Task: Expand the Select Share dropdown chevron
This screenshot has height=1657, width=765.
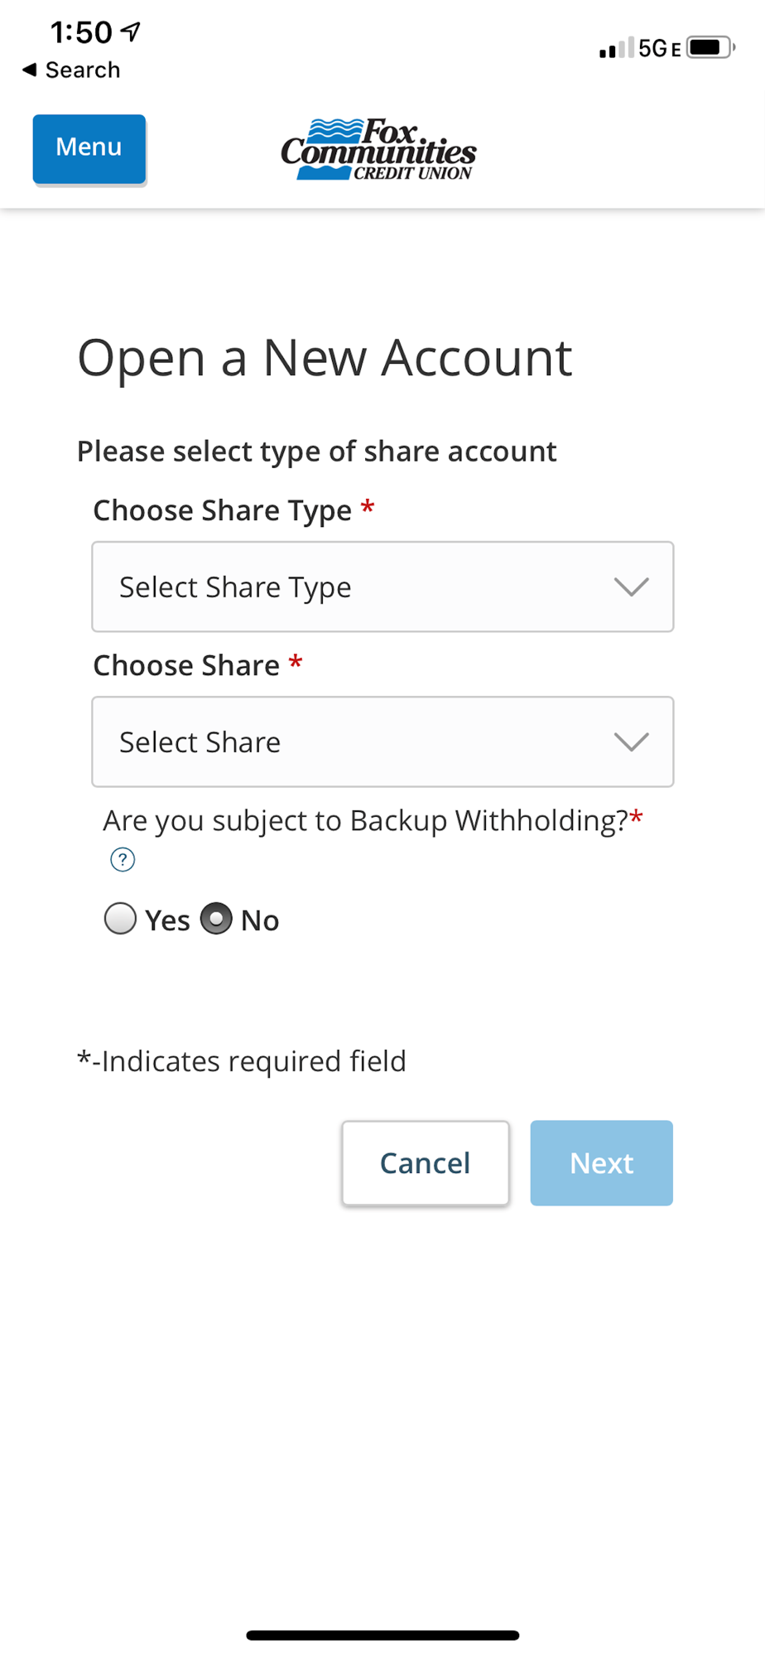Action: coord(631,742)
